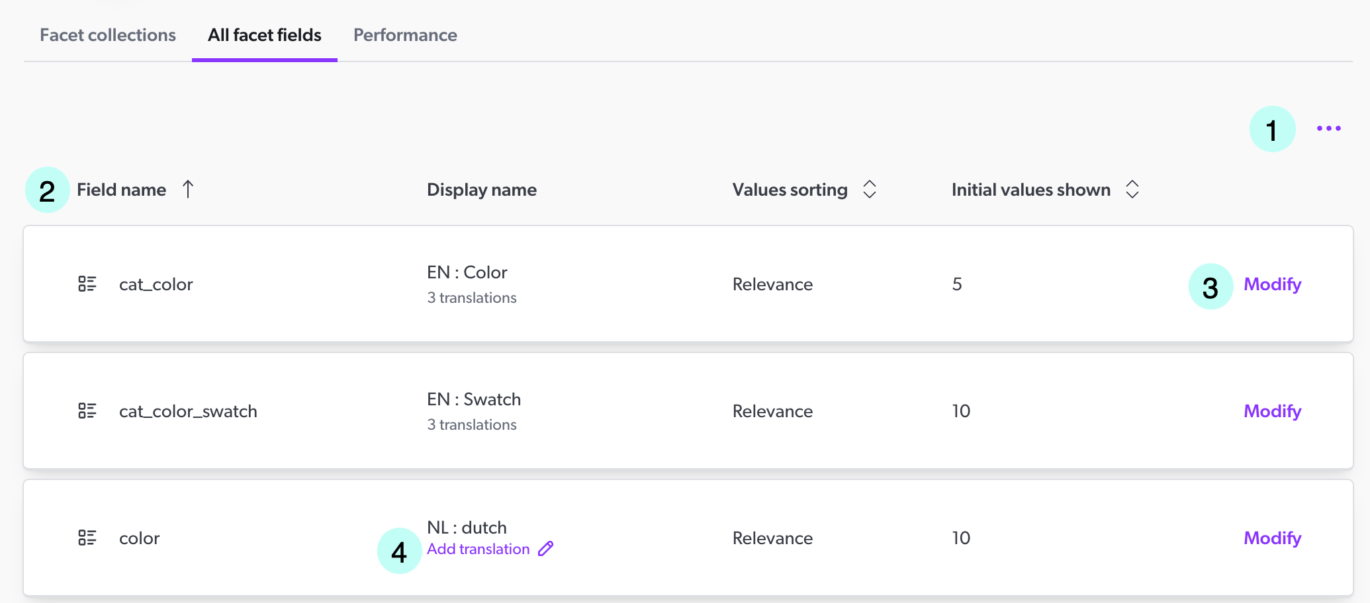Click the sort chevrons on Initial values shown
1370x603 pixels.
1132,189
